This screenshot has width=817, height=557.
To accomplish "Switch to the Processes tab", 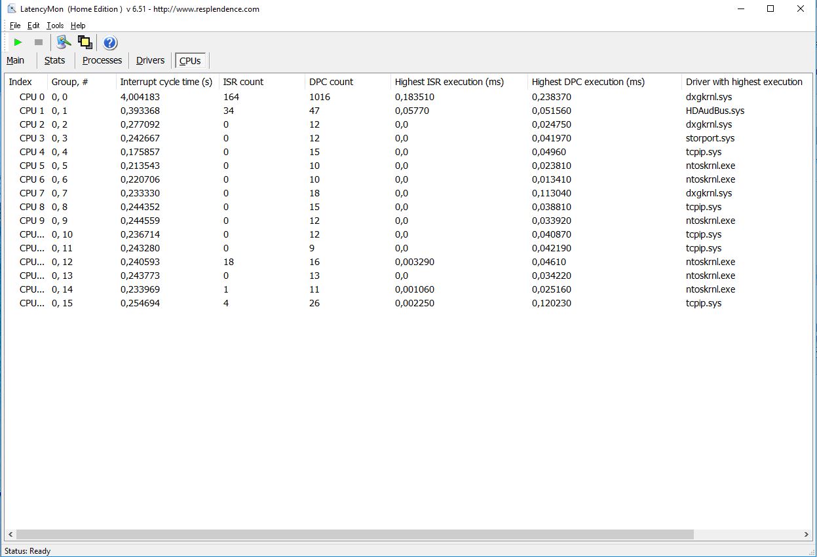I will click(x=102, y=60).
